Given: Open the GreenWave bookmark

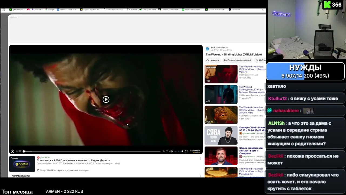Looking at the screenshot, I should click(148, 9).
